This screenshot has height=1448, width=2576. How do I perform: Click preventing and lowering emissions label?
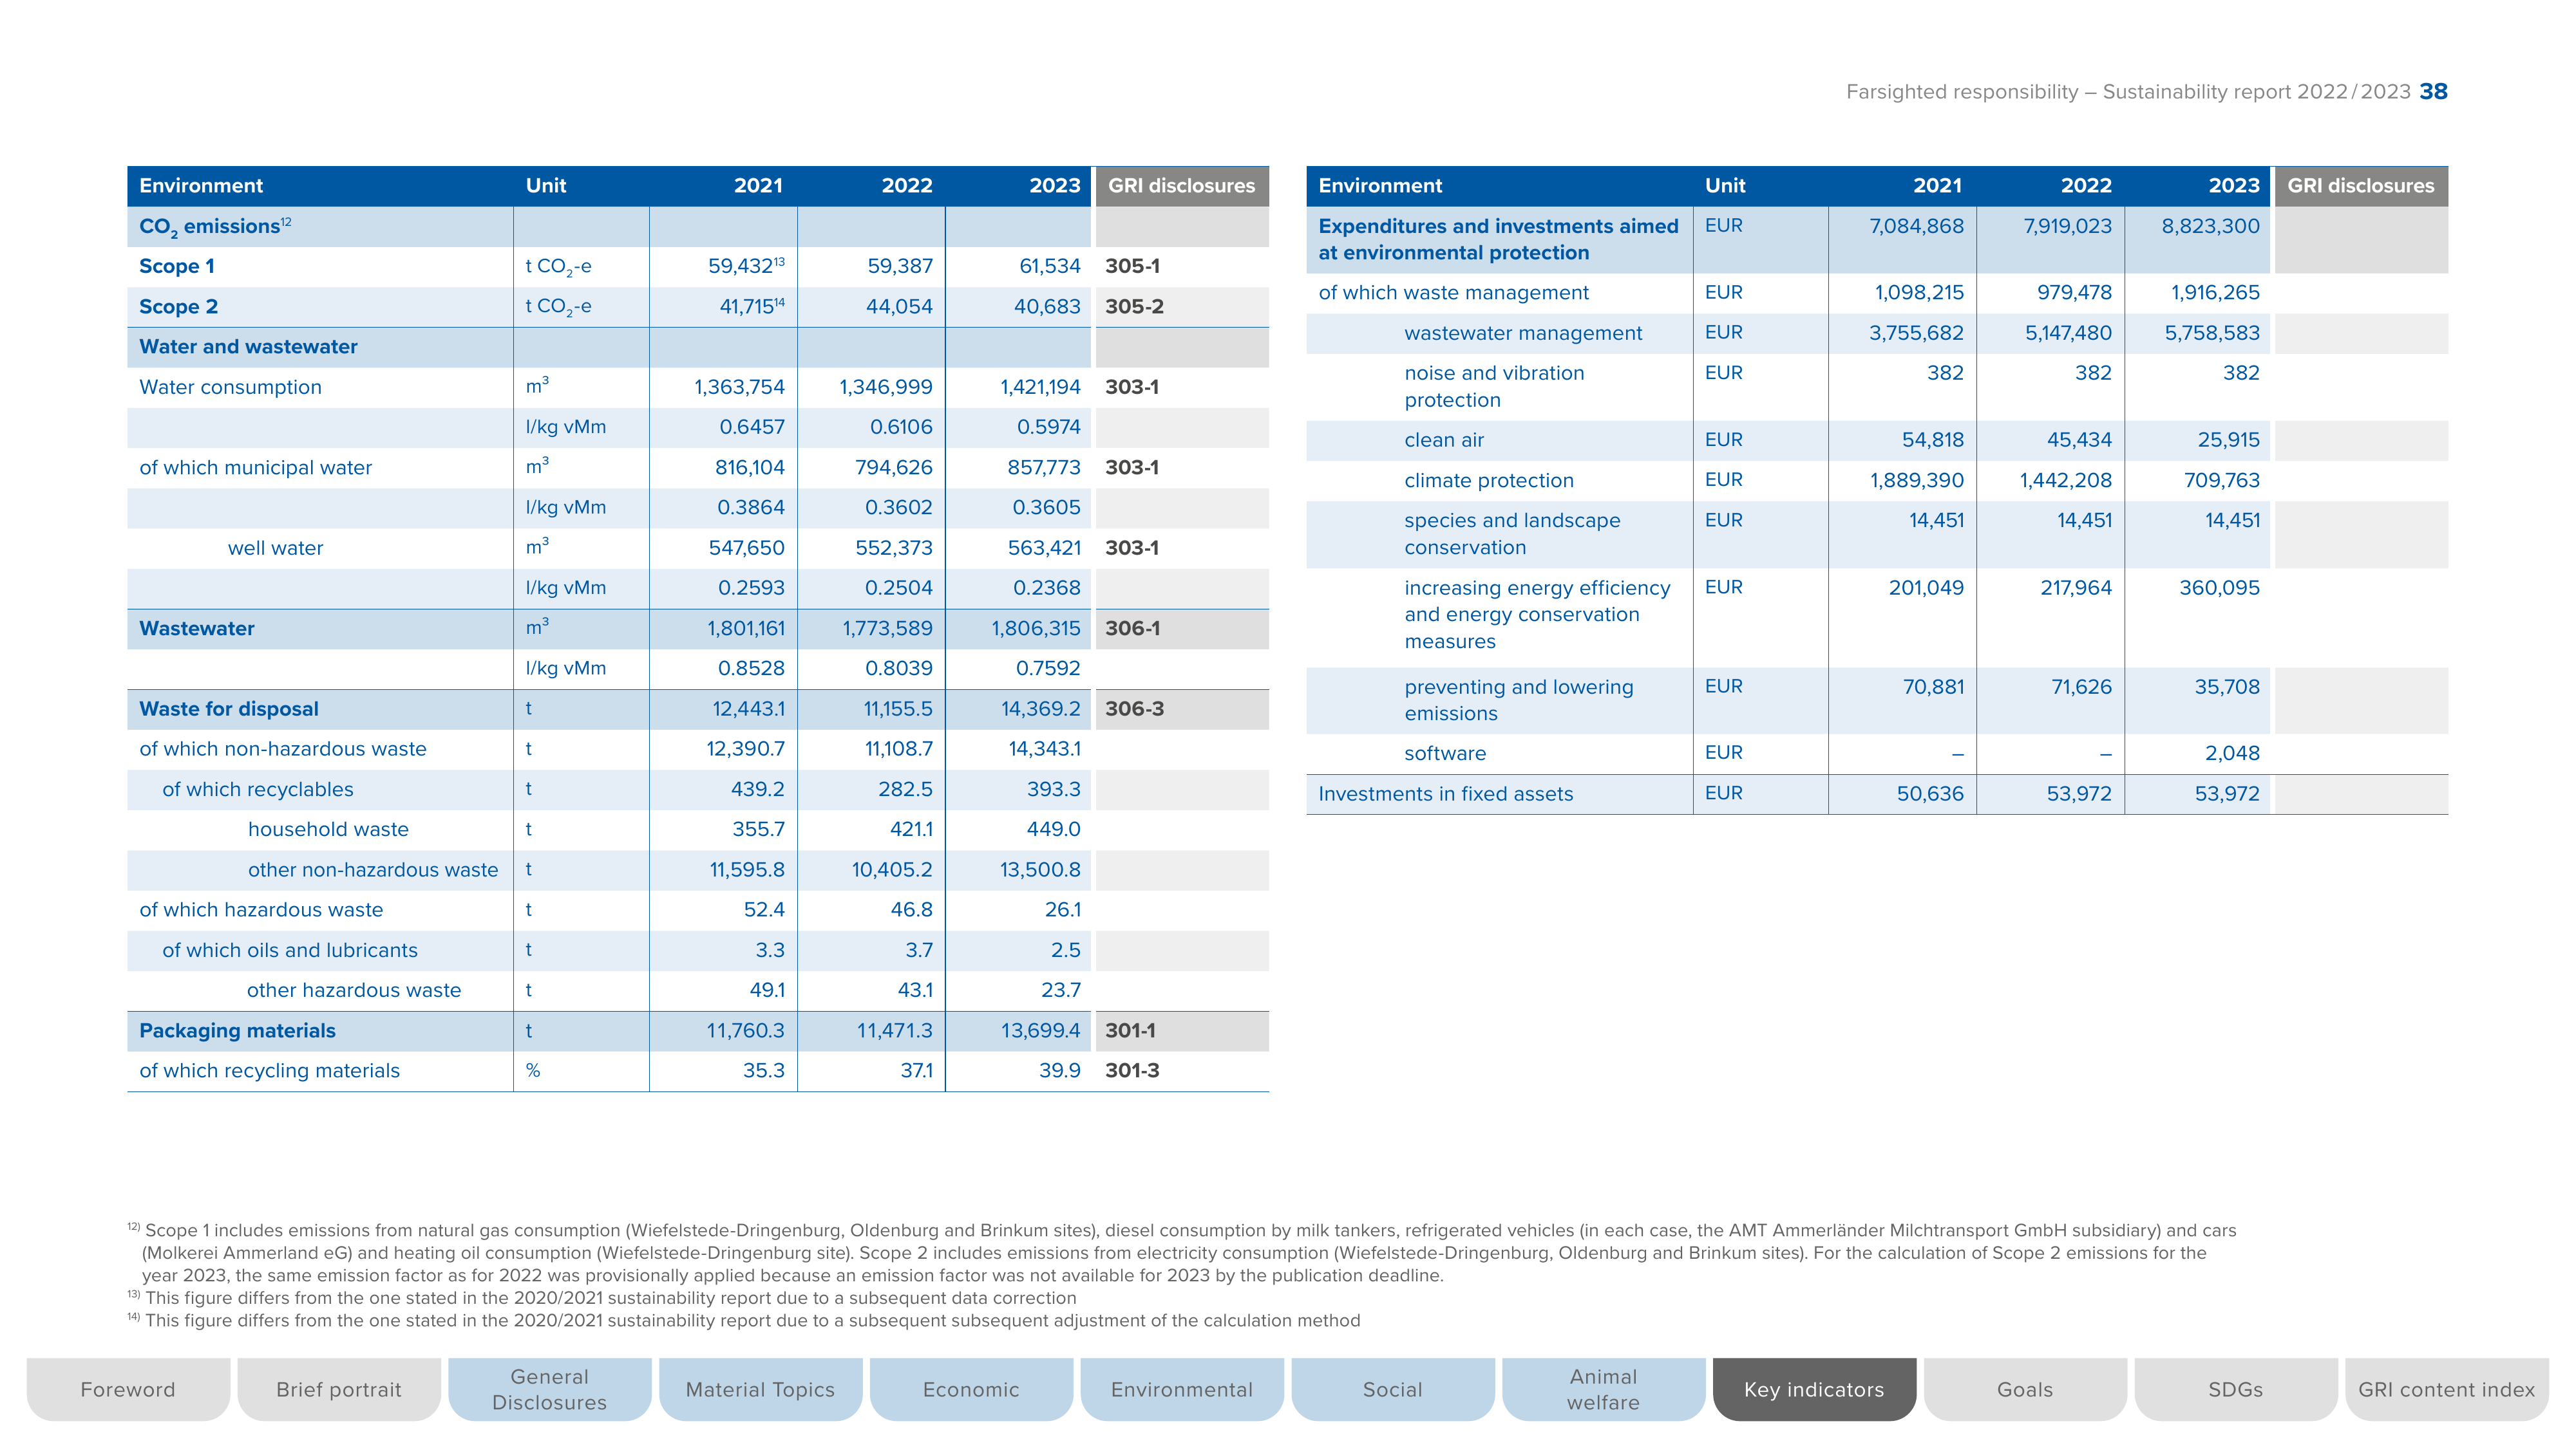(1518, 701)
